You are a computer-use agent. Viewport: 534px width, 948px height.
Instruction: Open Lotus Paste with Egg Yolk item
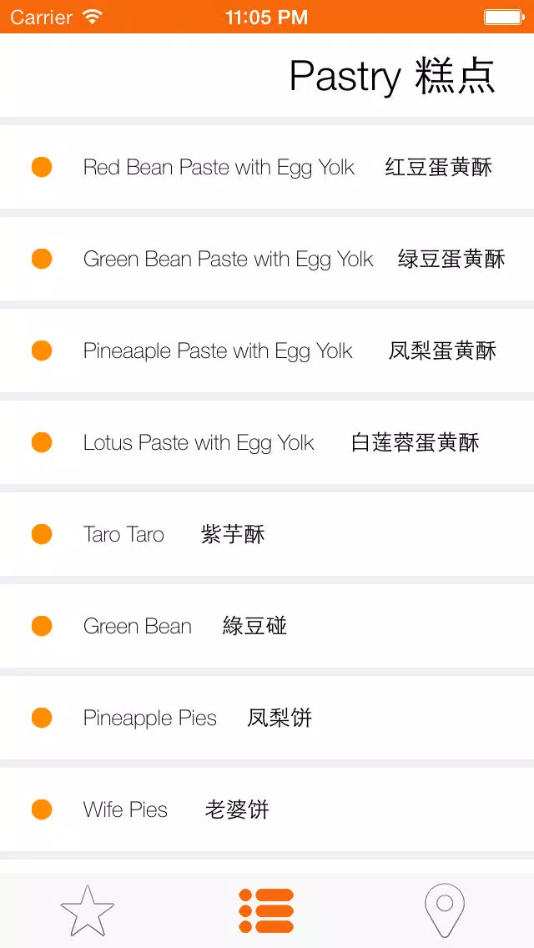point(199,442)
